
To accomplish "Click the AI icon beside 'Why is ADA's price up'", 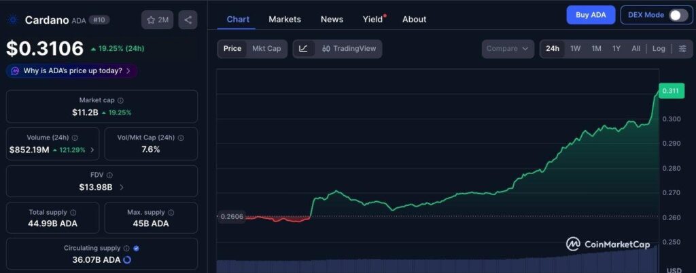I will (x=15, y=71).
